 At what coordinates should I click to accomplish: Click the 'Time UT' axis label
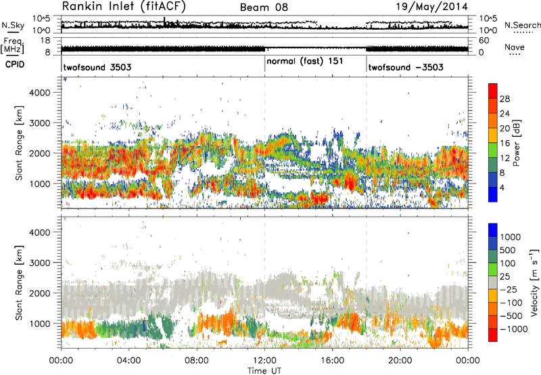(x=264, y=370)
